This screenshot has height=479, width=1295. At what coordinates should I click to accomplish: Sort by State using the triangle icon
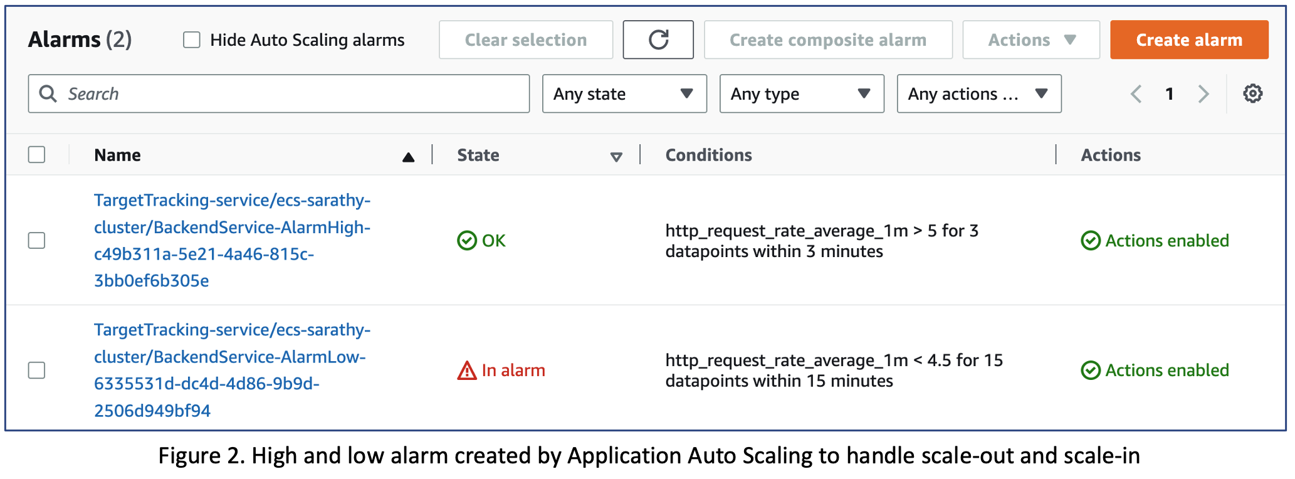click(x=616, y=157)
